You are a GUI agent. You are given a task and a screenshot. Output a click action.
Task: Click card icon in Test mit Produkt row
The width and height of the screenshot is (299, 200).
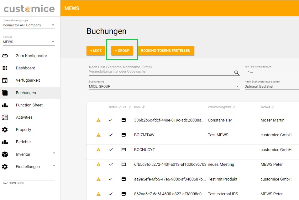pyautogui.click(x=123, y=179)
